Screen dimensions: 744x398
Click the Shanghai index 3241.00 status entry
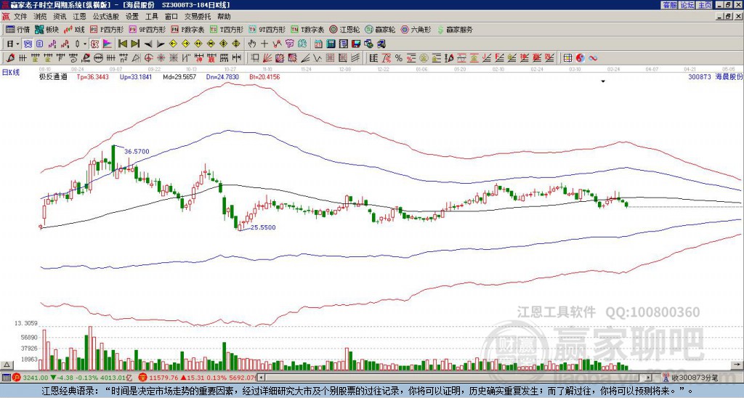click(70, 378)
